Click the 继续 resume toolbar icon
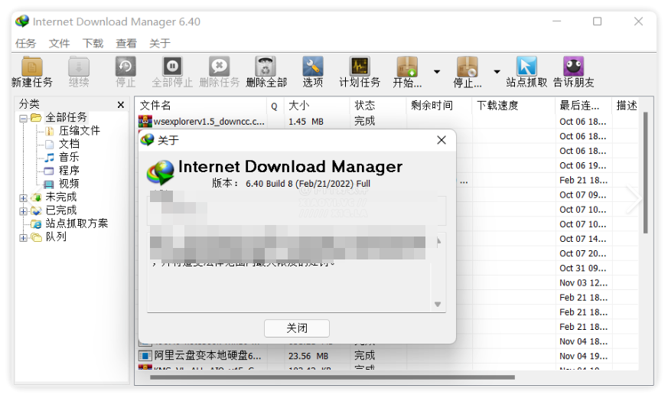This screenshot has width=668, height=398. (79, 67)
